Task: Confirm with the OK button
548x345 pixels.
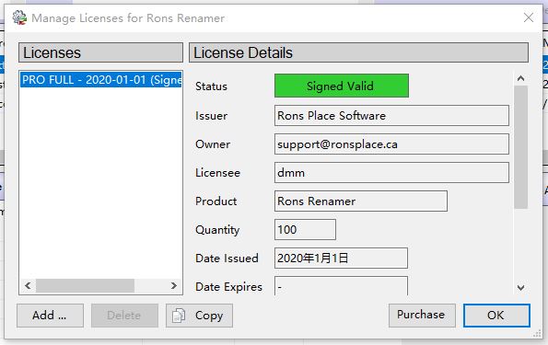Action: click(496, 316)
